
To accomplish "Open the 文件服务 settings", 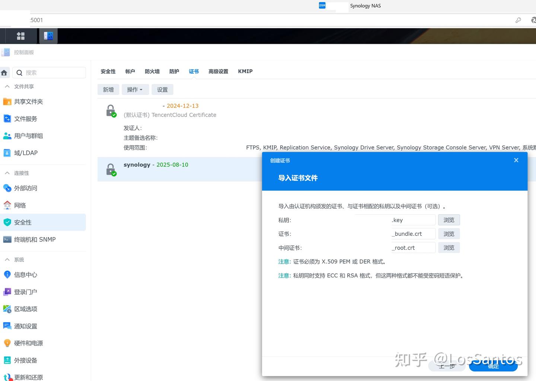I will 25,118.
